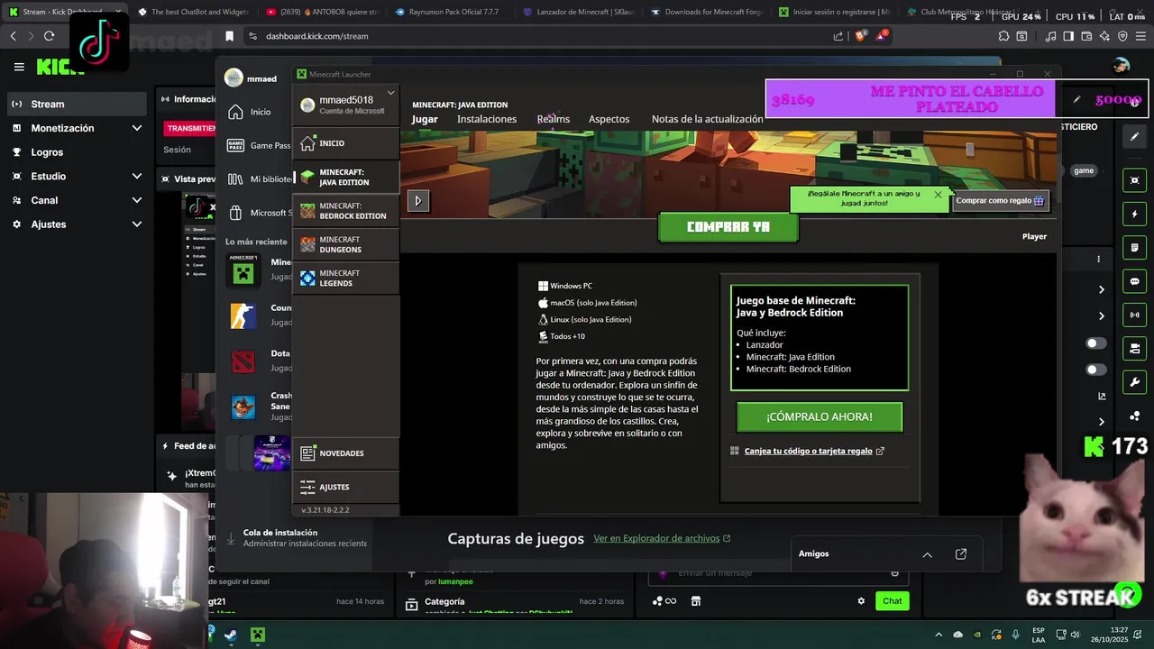
Task: Open the Stream section in Kick sidebar
Action: [x=76, y=104]
